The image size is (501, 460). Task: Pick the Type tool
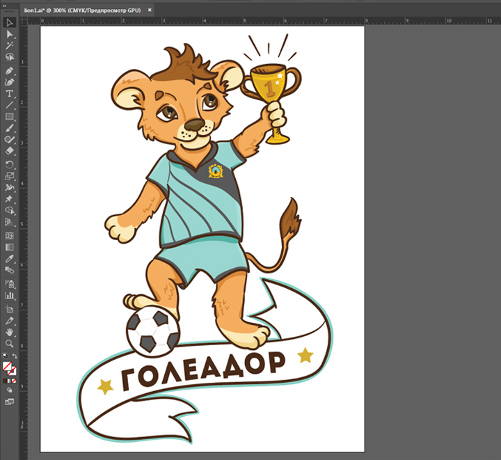coord(10,93)
